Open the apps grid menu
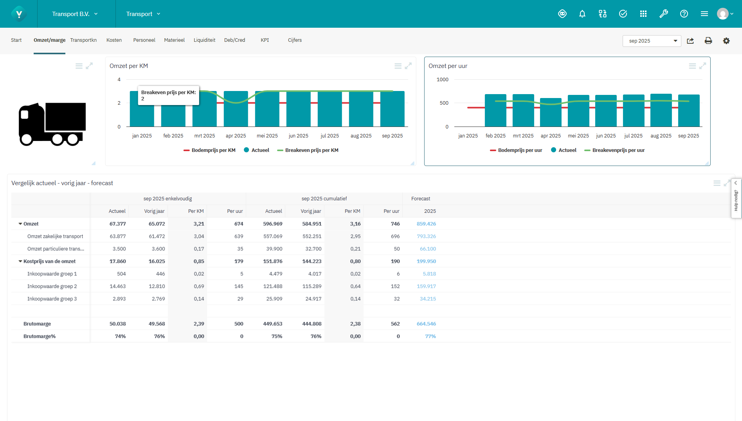The image size is (742, 421). (643, 14)
